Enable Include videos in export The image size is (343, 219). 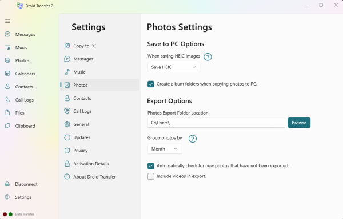click(x=151, y=176)
